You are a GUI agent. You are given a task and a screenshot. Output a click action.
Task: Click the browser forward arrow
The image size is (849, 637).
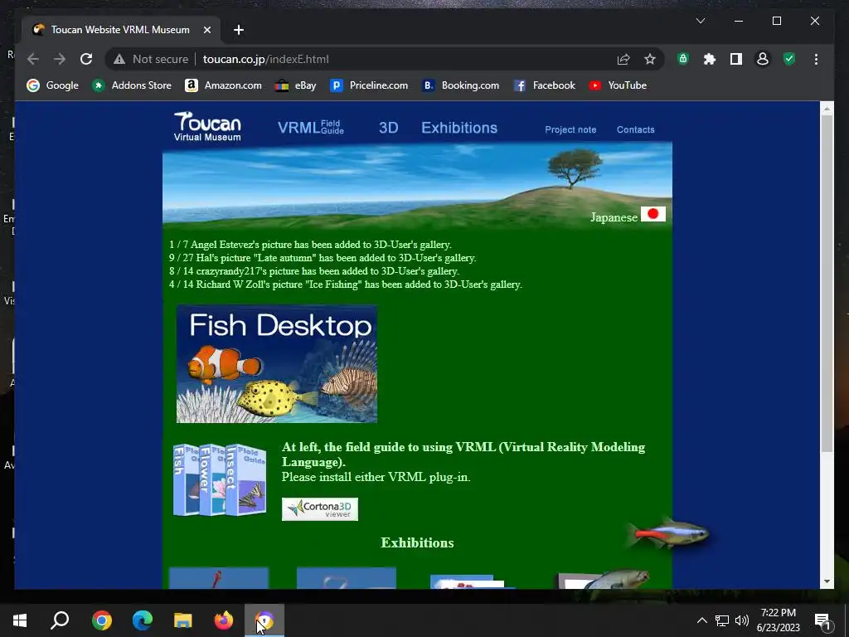(60, 59)
